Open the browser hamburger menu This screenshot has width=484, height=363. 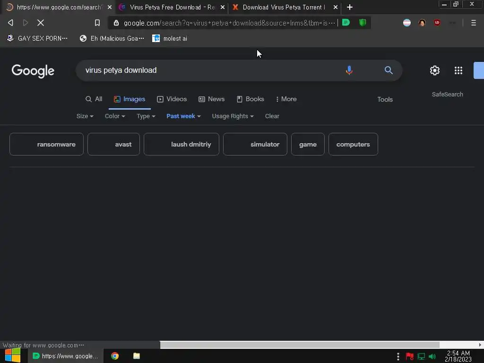point(473,23)
